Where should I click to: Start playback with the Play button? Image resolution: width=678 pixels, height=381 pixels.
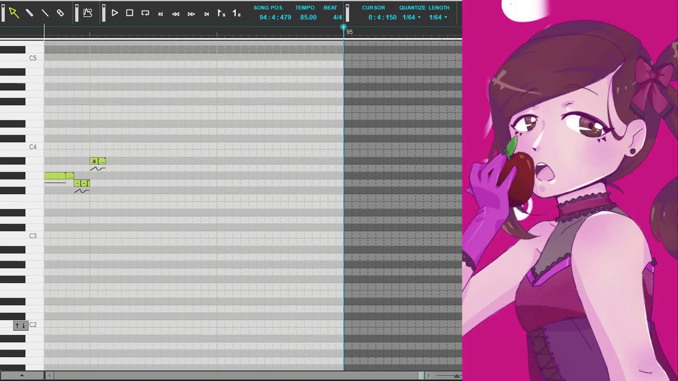click(114, 13)
